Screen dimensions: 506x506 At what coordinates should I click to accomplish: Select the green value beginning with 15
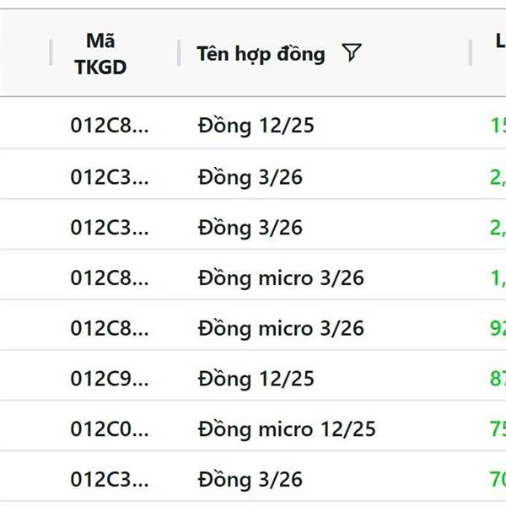click(x=498, y=126)
